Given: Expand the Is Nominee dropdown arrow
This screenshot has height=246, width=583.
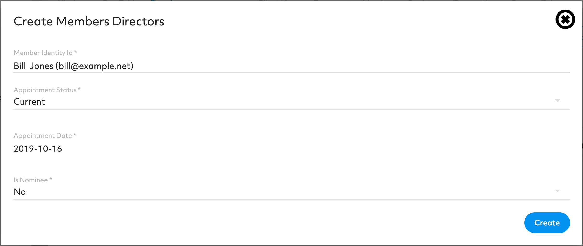Looking at the screenshot, I should pos(557,191).
